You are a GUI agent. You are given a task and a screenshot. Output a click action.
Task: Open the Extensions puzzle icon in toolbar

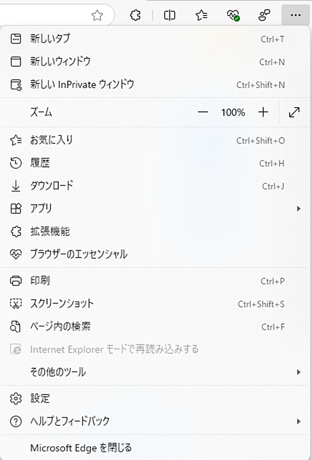tap(135, 15)
